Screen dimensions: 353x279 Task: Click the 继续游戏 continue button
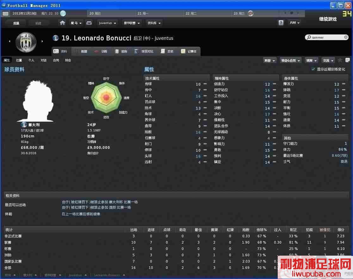(328, 19)
